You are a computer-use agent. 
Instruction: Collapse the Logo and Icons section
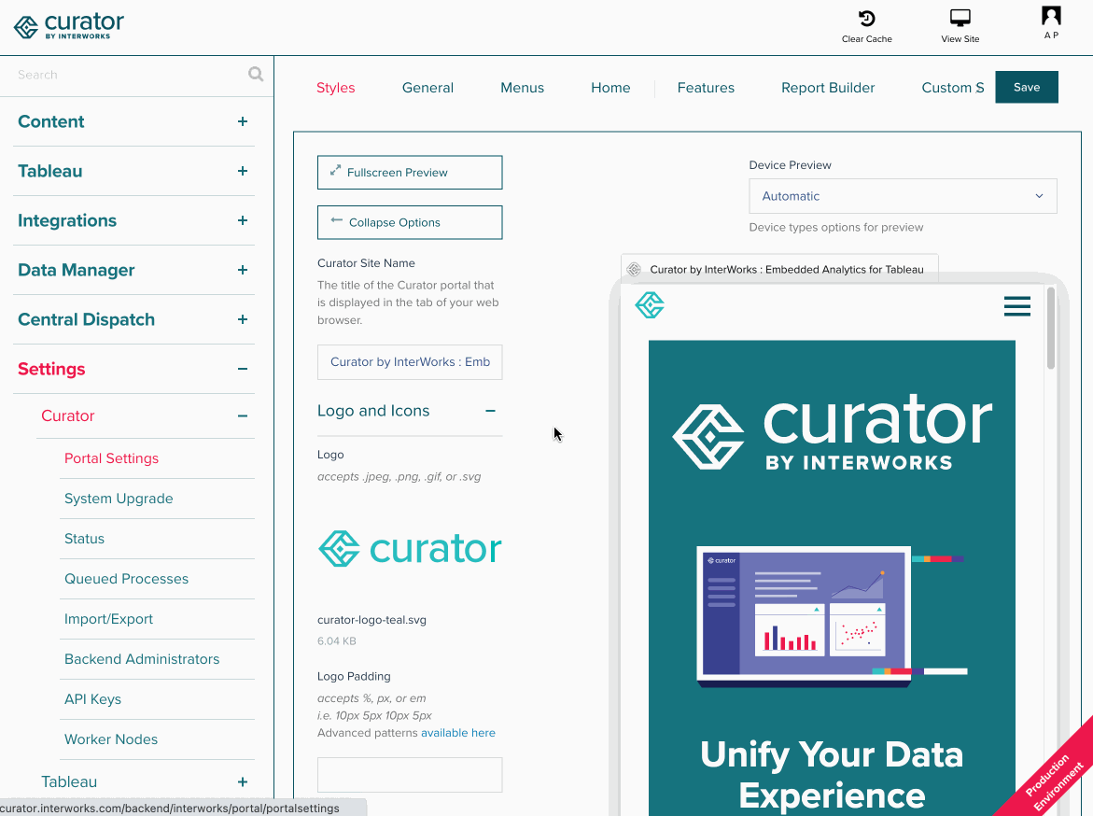coord(490,411)
